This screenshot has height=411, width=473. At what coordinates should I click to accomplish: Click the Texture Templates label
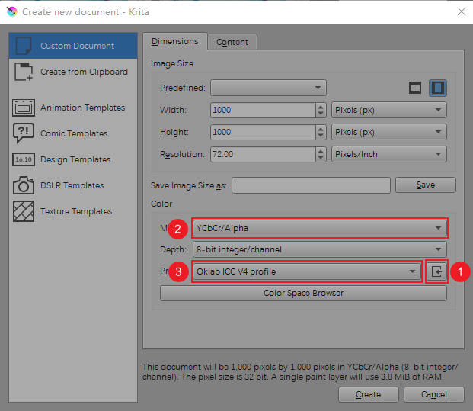point(76,211)
